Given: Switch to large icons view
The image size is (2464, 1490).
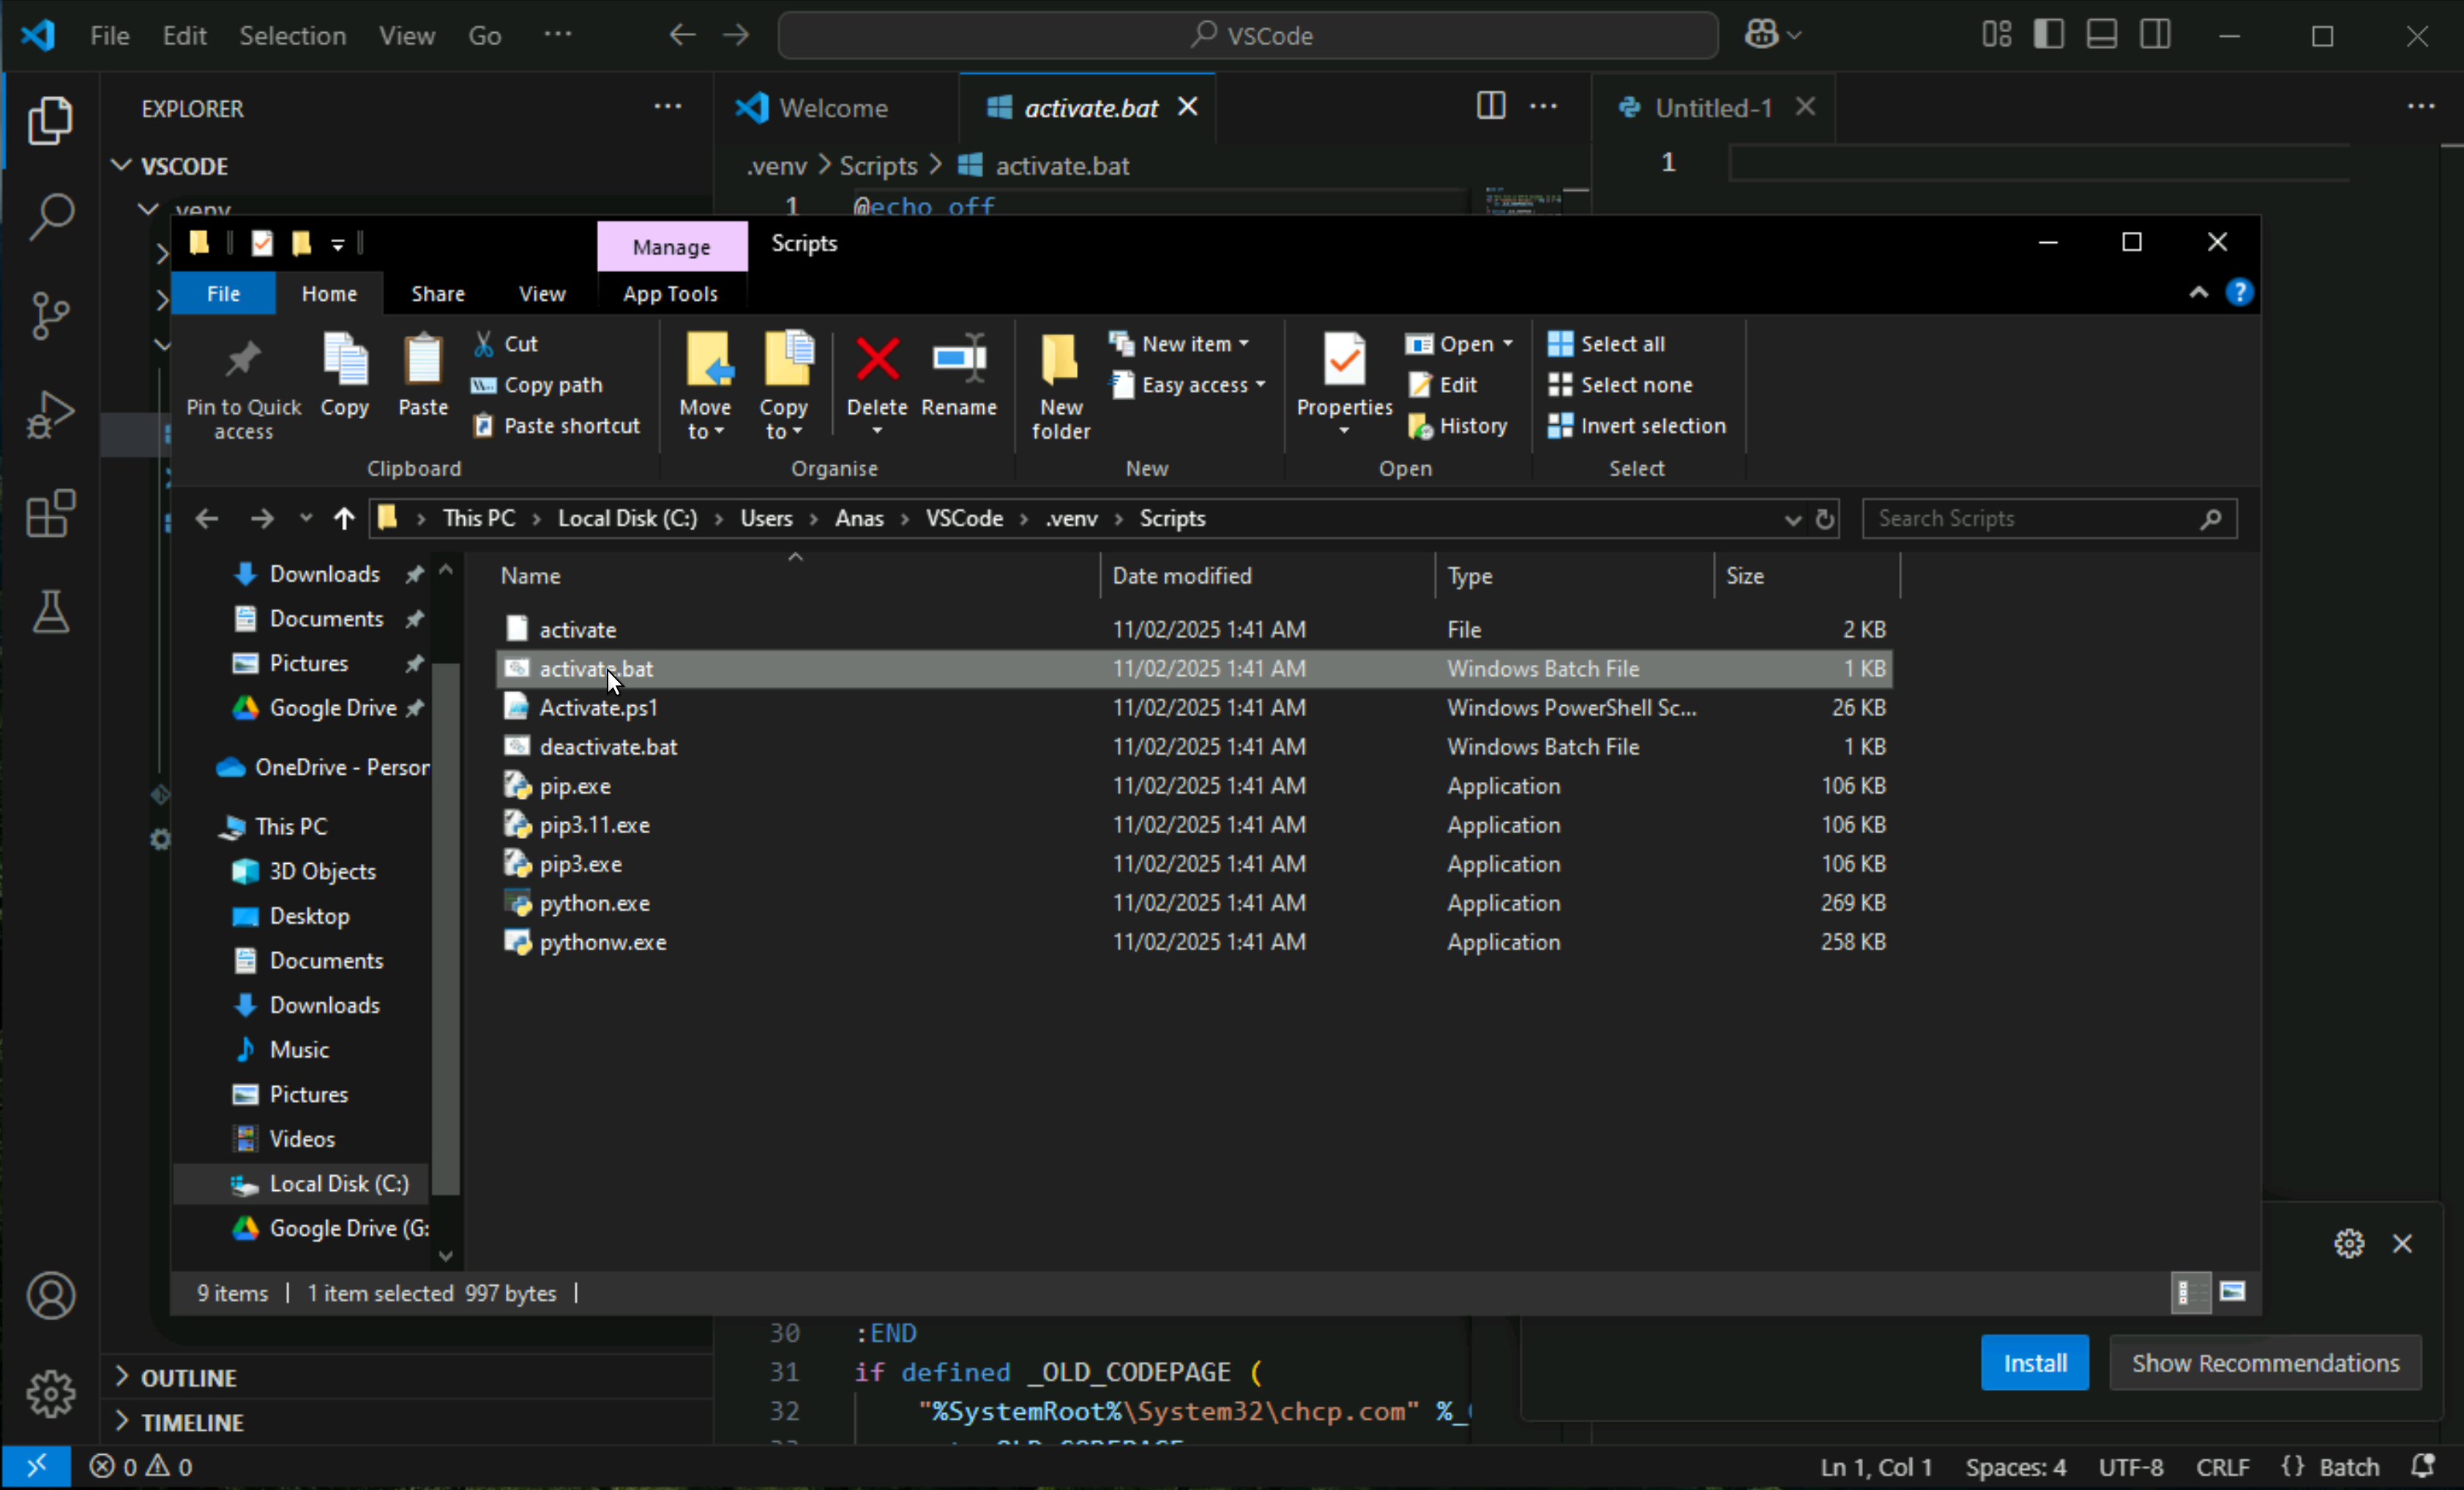Looking at the screenshot, I should 2232,1292.
